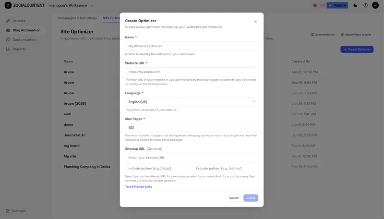Click the Articles sidebar icon
The image size is (384, 219).
tap(8, 21)
